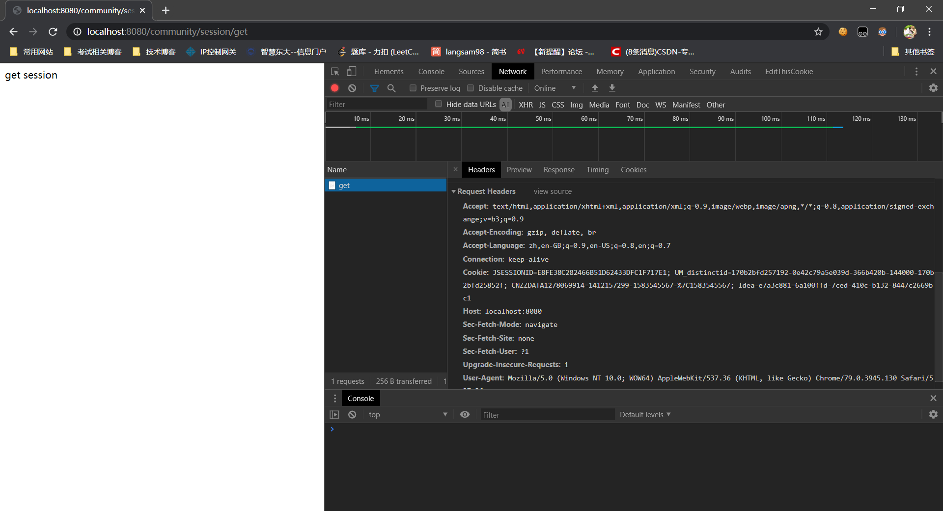Screen dimensions: 943x511
Task: Filter requests by JS type
Action: (x=542, y=105)
